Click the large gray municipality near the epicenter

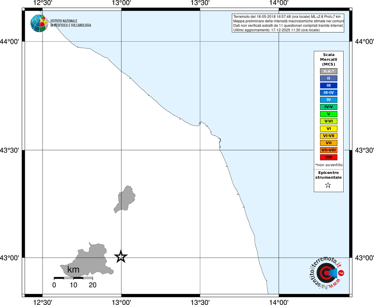89,260
